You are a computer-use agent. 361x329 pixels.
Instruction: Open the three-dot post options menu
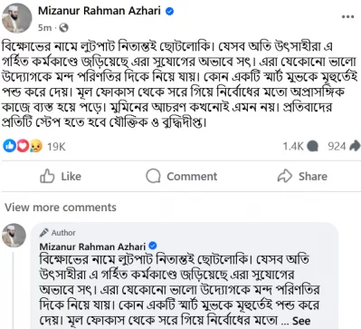[x=347, y=16]
